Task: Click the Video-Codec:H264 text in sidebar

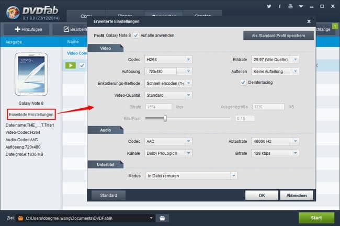Action: pyautogui.click(x=23, y=132)
